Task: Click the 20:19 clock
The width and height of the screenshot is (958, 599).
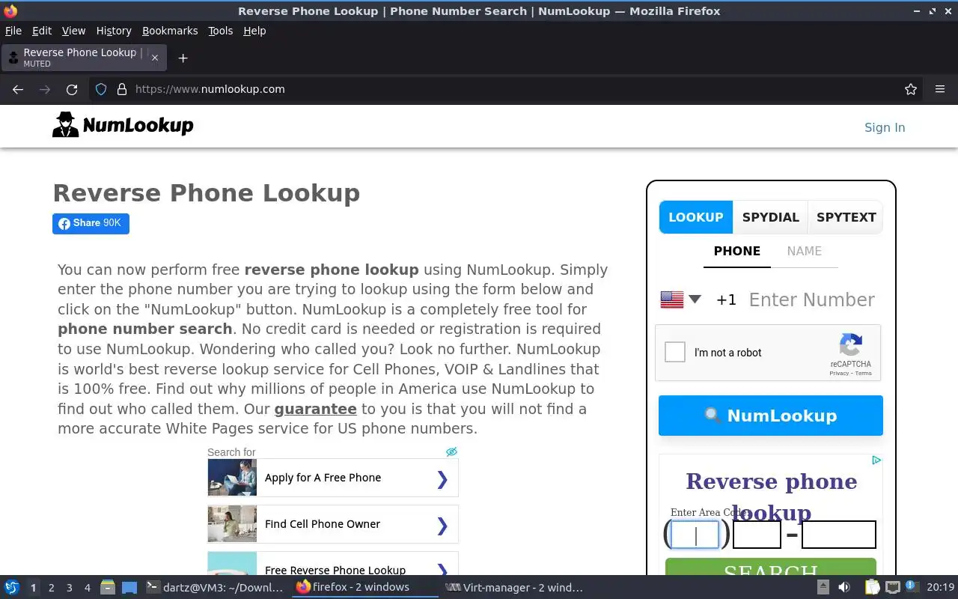Action: pos(941,588)
